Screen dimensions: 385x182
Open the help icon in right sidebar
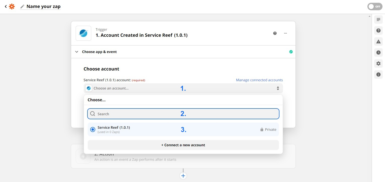(x=378, y=30)
